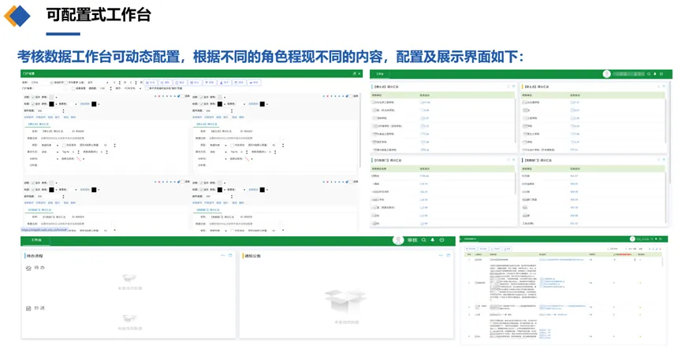Toggle the 作为菜单 checkbox in 门户设置
The width and height of the screenshot is (682, 356).
coord(65,83)
